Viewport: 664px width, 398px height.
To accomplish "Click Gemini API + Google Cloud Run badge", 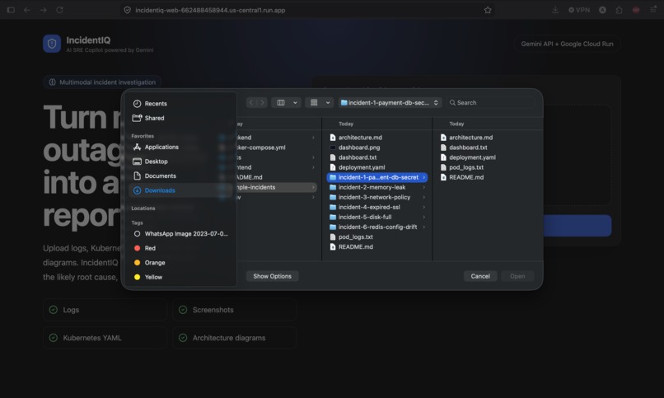I will point(567,44).
